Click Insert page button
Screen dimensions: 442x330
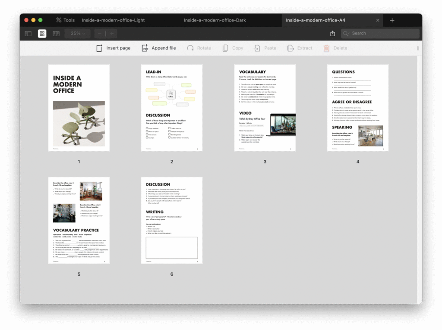coord(113,48)
